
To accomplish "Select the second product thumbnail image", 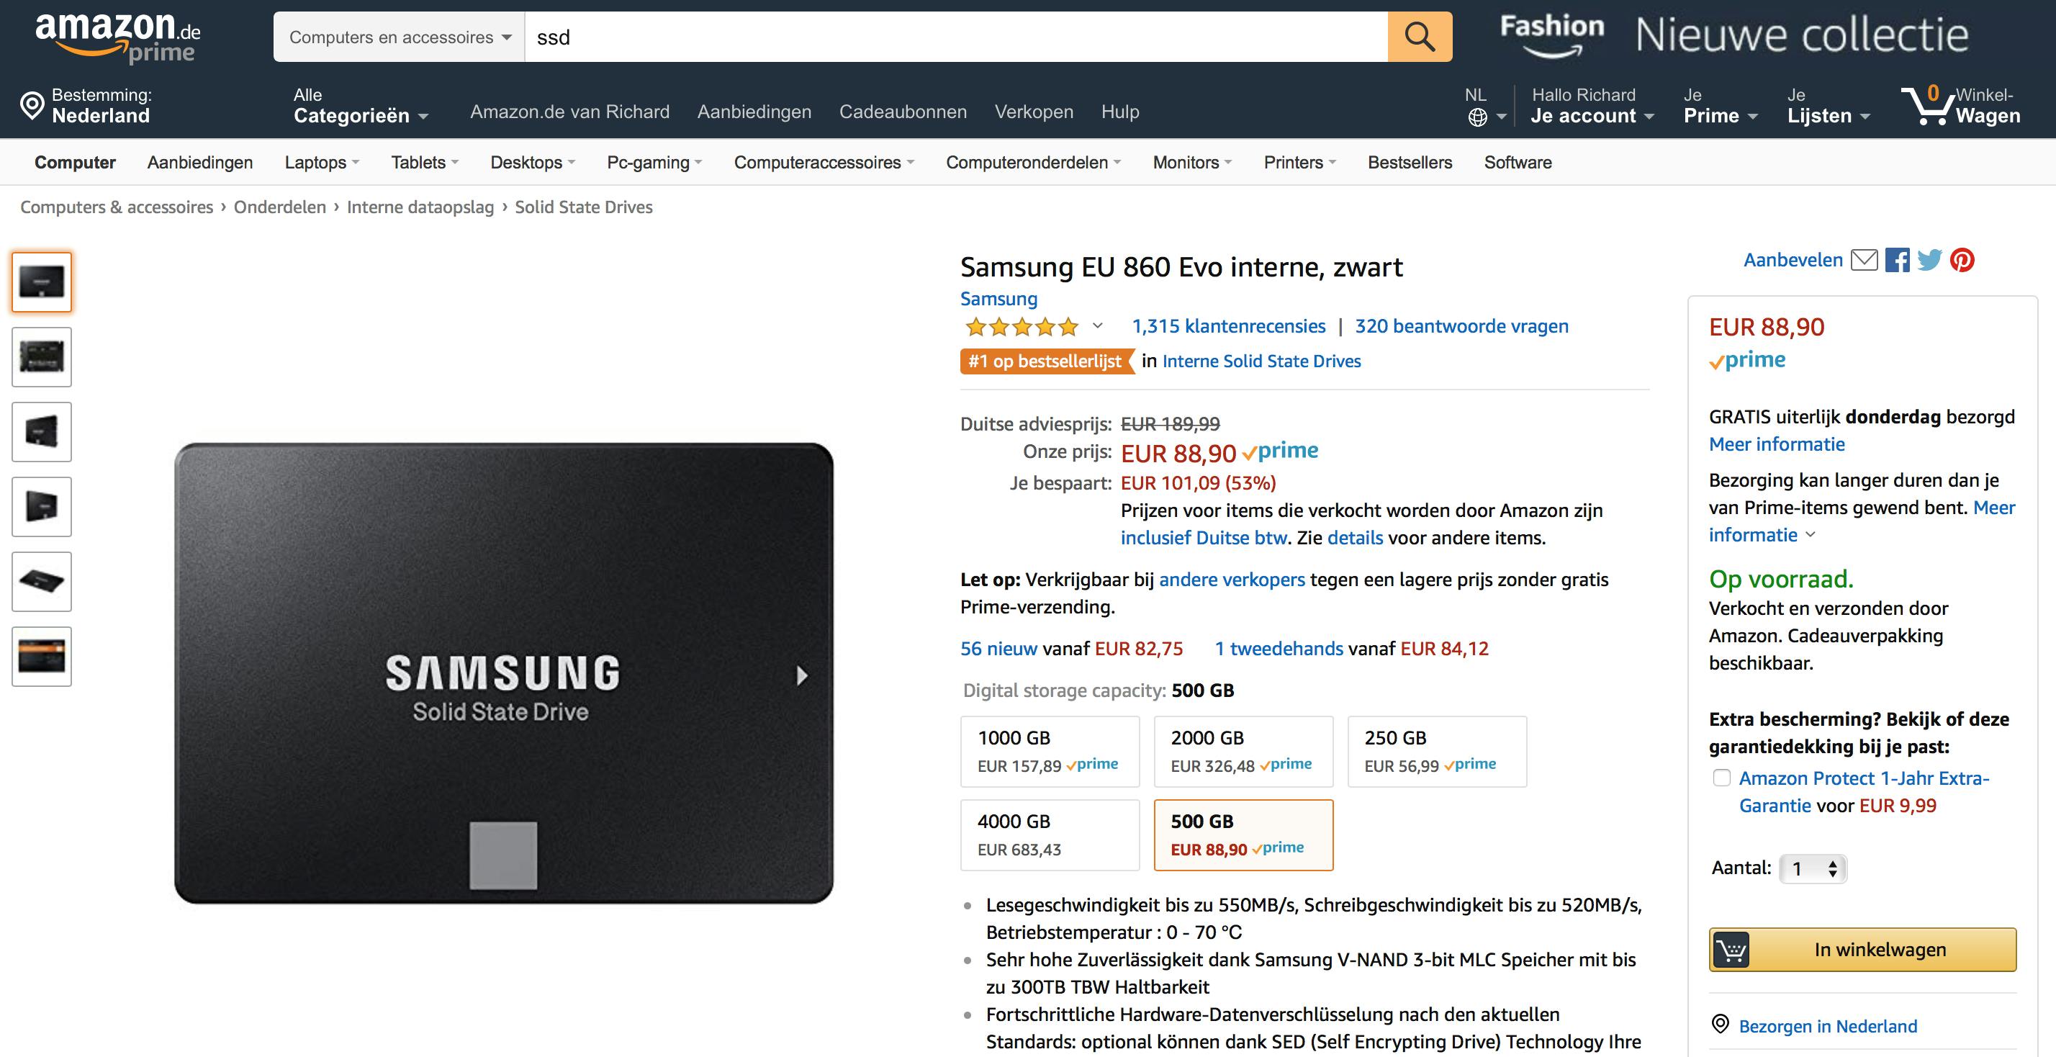I will (x=42, y=357).
